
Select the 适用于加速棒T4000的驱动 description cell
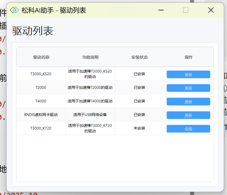pos(90,101)
